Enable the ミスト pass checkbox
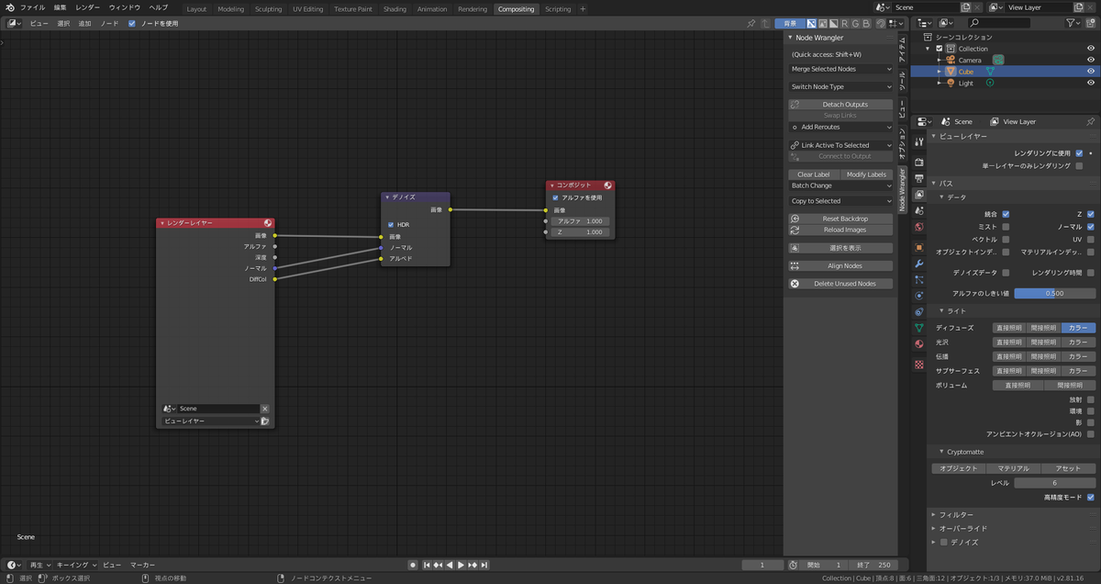Image resolution: width=1101 pixels, height=584 pixels. pyautogui.click(x=1006, y=226)
